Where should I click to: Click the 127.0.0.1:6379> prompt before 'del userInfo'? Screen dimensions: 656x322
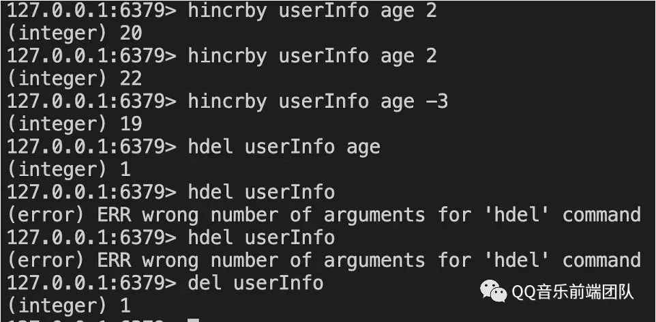(x=91, y=282)
